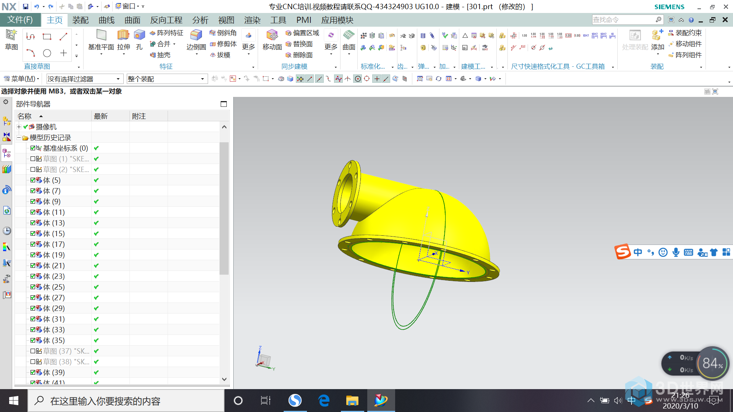Collapse the 模型历史记录 tree node
This screenshot has height=412, width=733.
click(x=19, y=137)
